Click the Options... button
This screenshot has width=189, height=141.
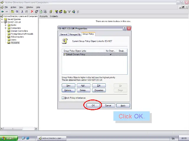(x=69, y=90)
